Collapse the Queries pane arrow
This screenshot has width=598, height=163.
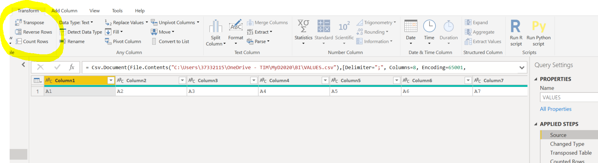click(x=23, y=65)
